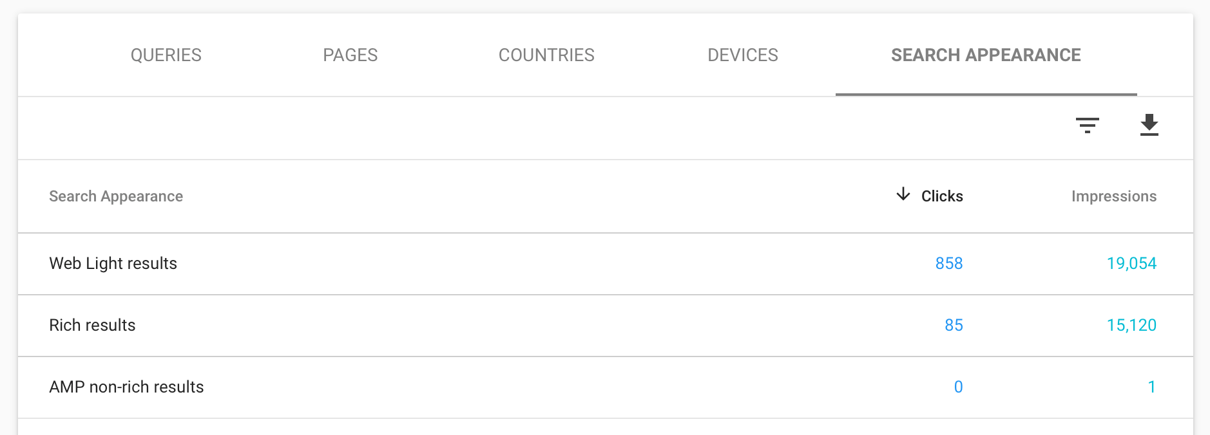Click the Search Appearance column header
This screenshot has width=1210, height=435.
[116, 196]
